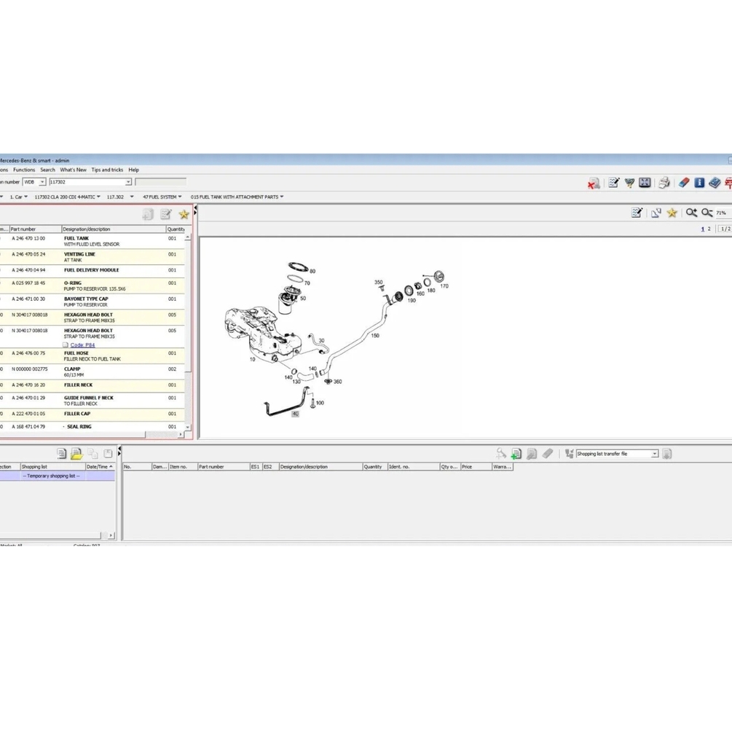Sort shopping list by Date/Time header

100,466
